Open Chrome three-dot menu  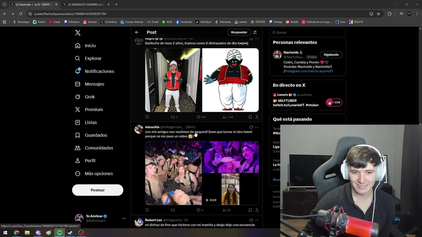(417, 14)
